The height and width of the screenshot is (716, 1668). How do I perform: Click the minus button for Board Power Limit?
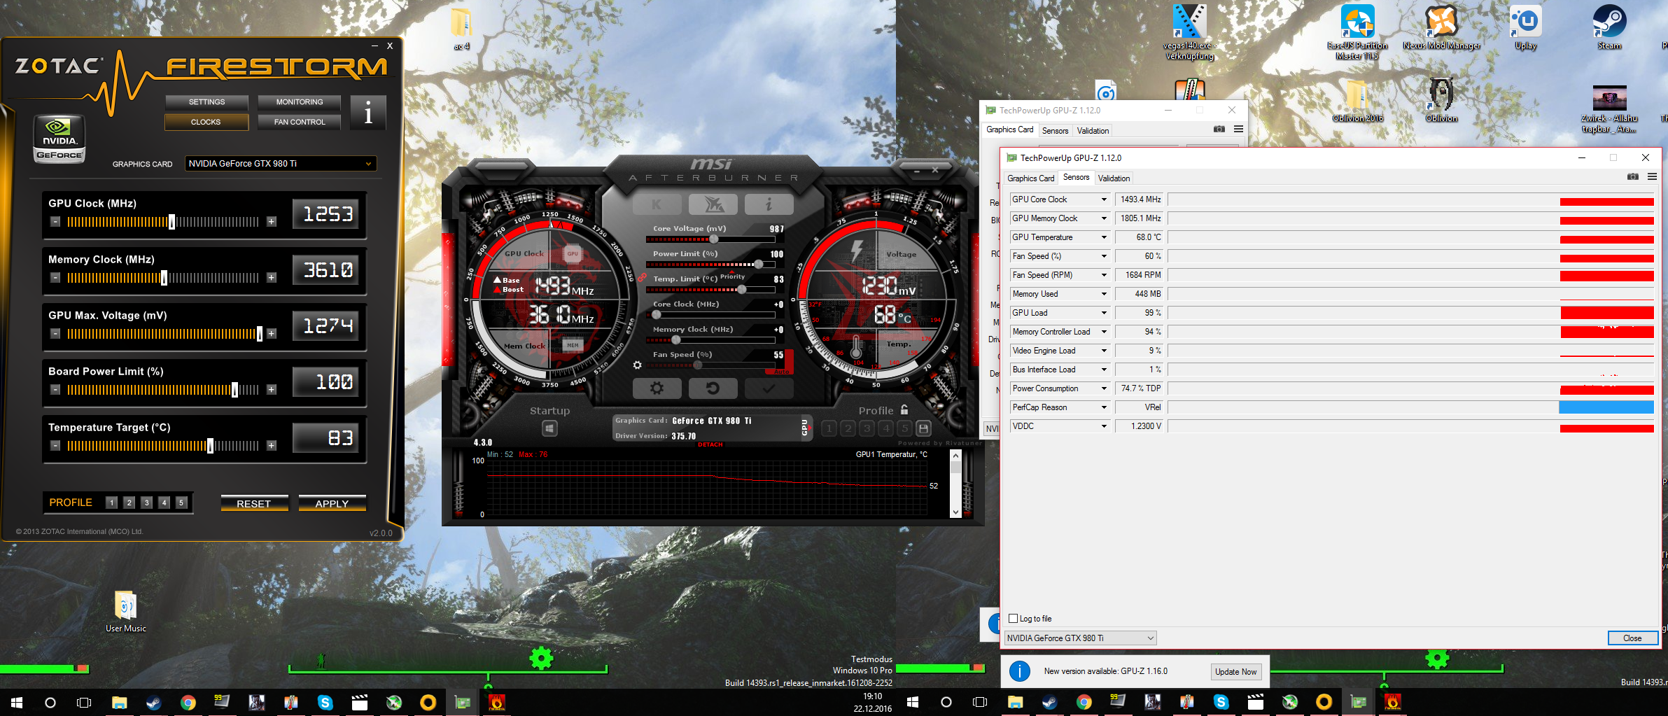click(x=55, y=390)
